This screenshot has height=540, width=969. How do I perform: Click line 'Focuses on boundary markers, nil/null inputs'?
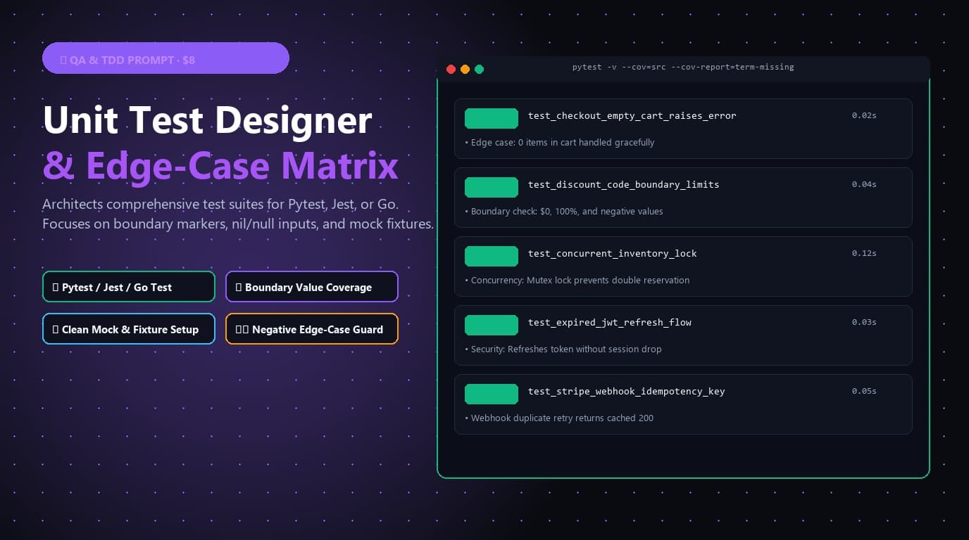click(x=238, y=224)
